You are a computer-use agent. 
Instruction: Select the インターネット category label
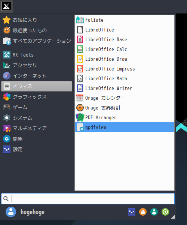click(30, 76)
